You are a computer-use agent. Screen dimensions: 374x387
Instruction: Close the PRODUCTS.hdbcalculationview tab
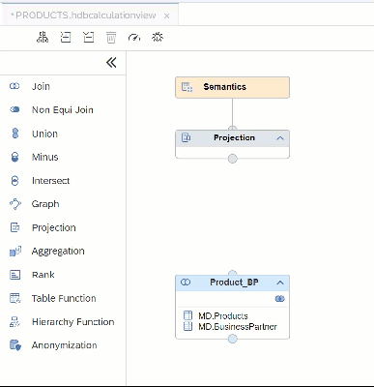point(166,15)
